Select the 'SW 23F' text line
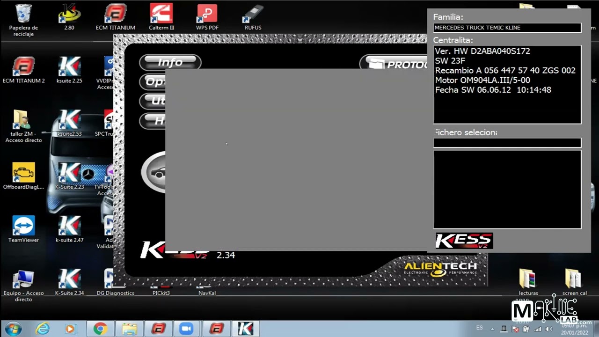Image resolution: width=599 pixels, height=337 pixels. (450, 61)
